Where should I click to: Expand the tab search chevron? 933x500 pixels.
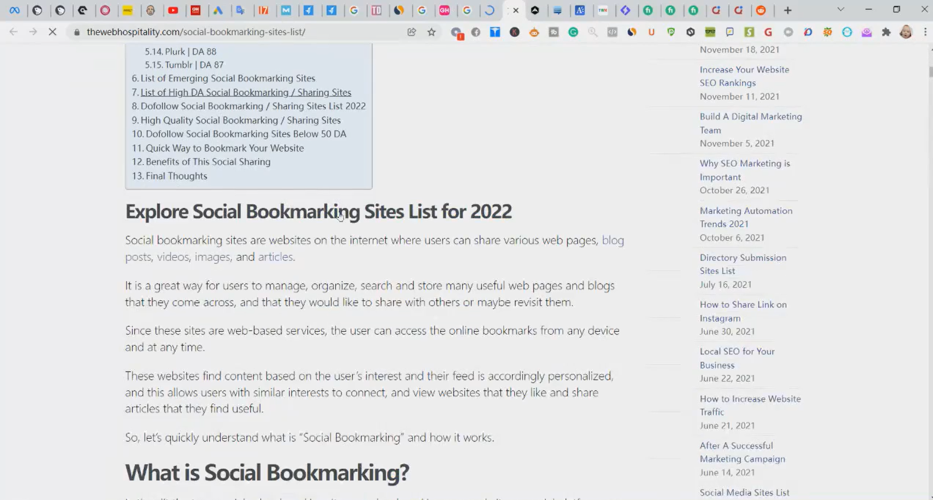coord(841,10)
